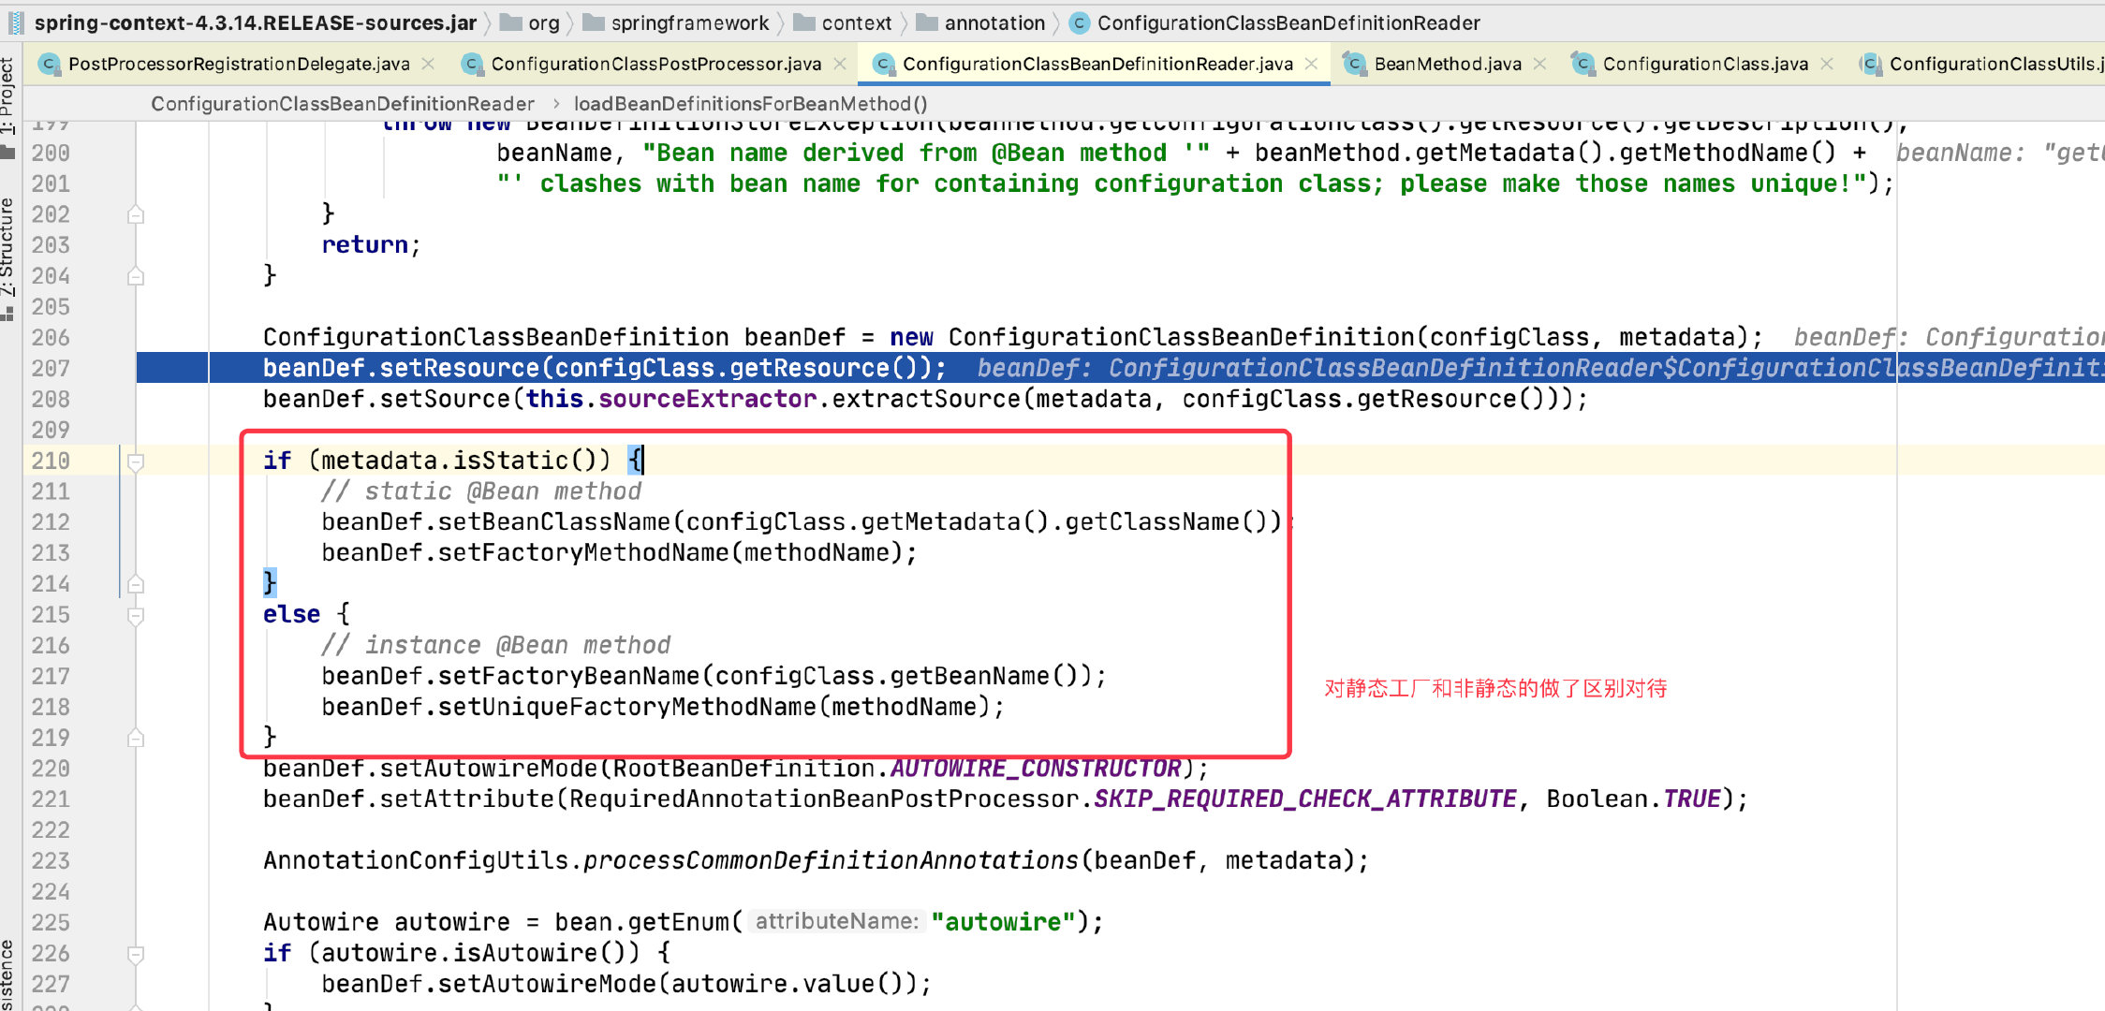Collapse the fold marker at line 202
The width and height of the screenshot is (2105, 1011).
click(136, 214)
